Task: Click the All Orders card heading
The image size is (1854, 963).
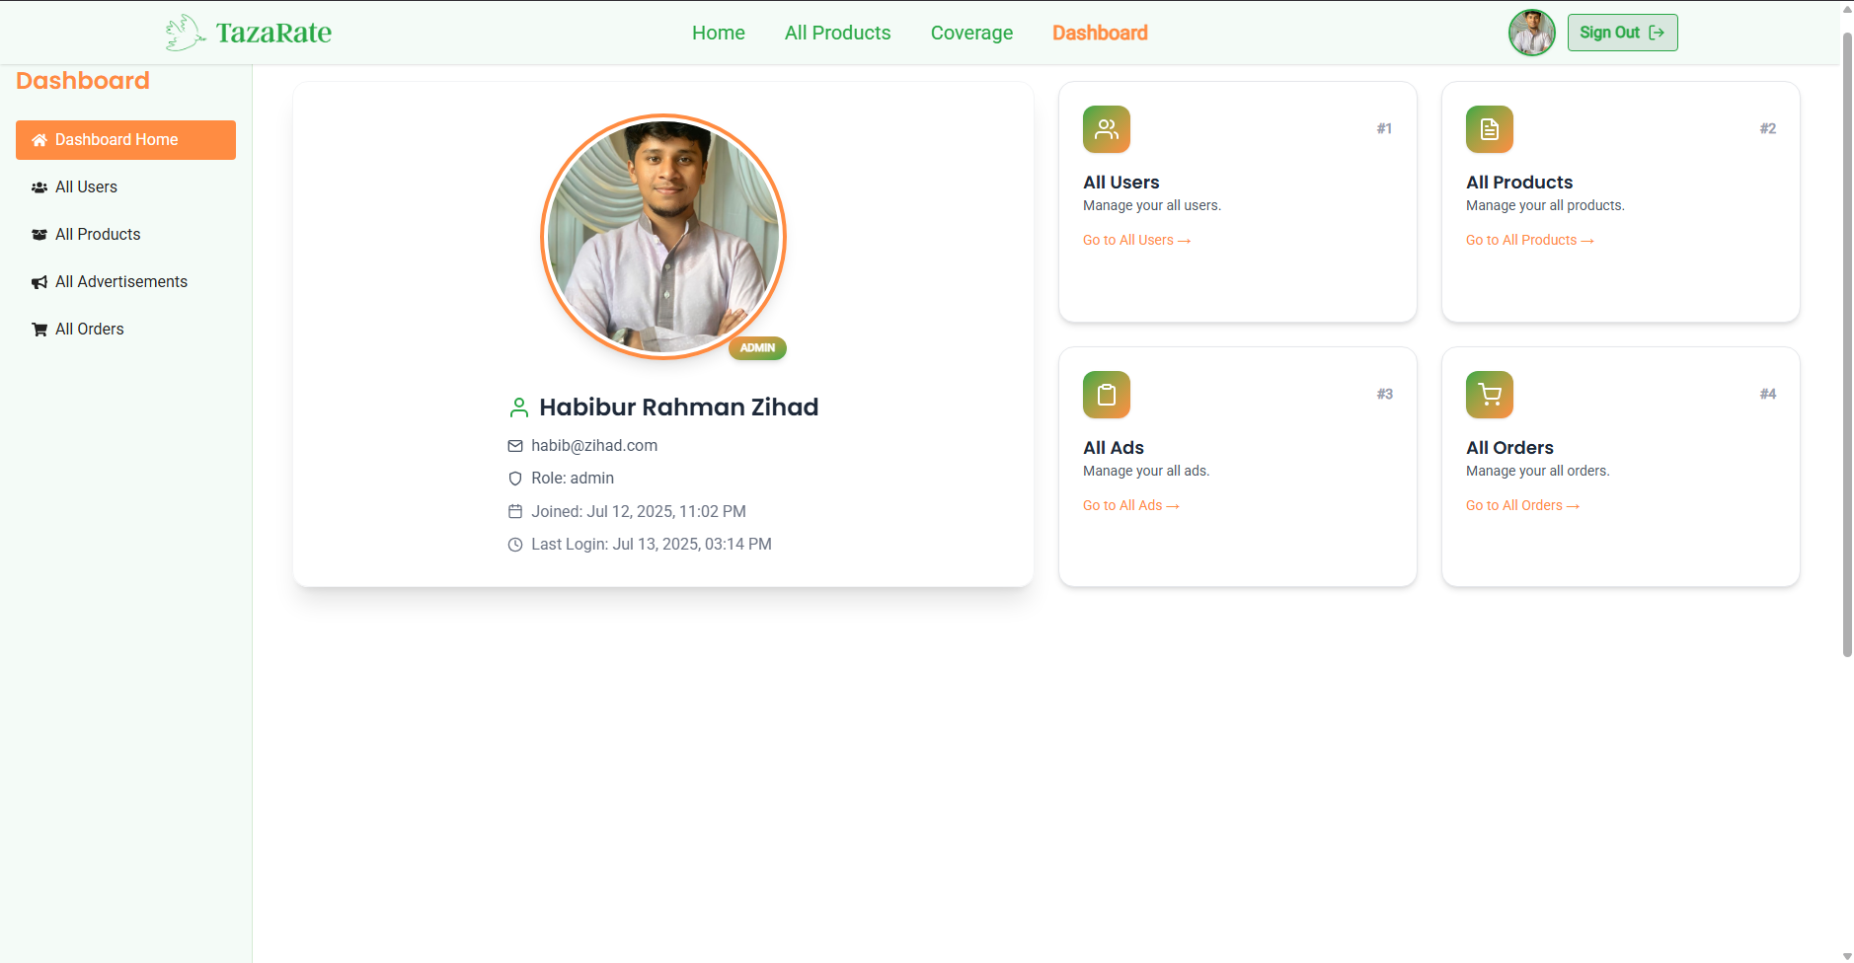Action: 1509,448
